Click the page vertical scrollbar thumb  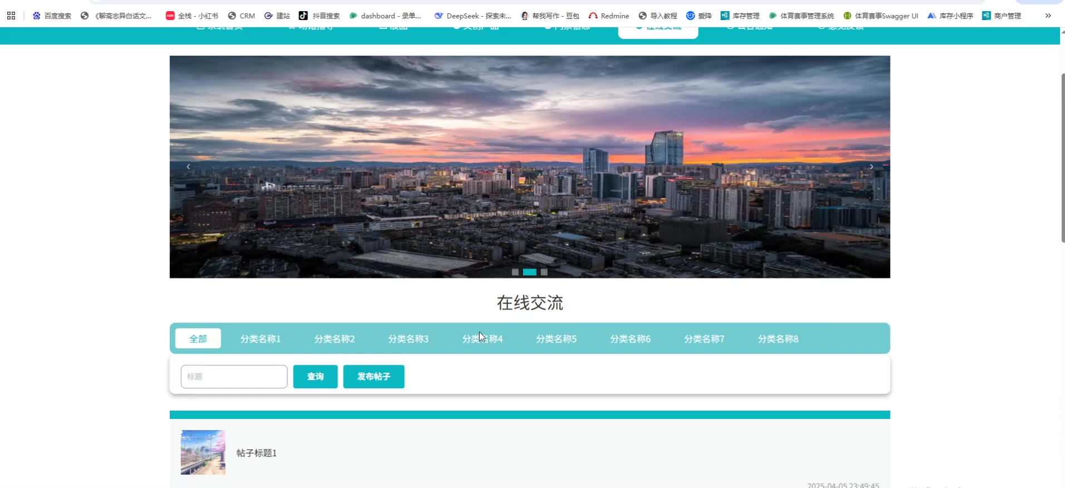[1063, 158]
